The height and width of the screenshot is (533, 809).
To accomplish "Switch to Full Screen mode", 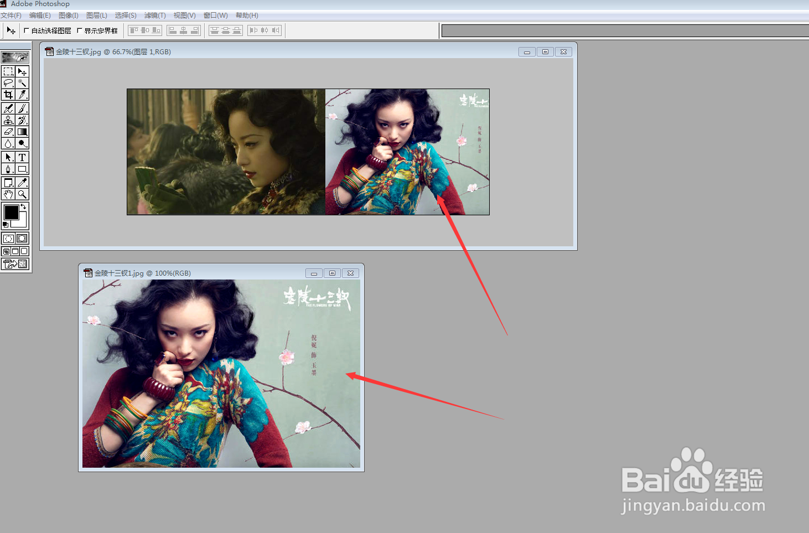I will 24,251.
